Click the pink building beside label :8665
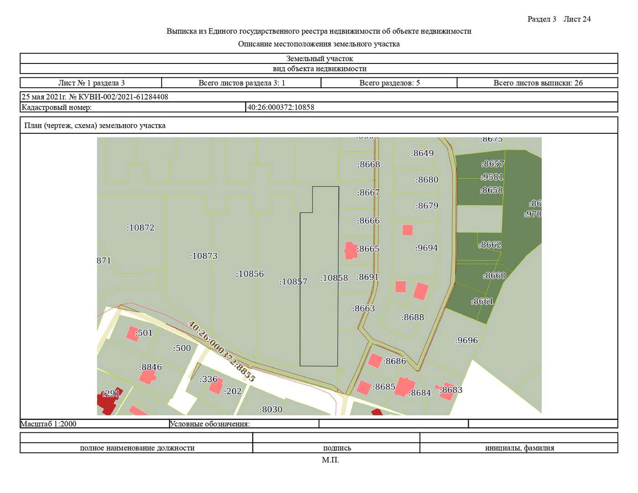Screen dimensions: 638x493 click(350, 250)
